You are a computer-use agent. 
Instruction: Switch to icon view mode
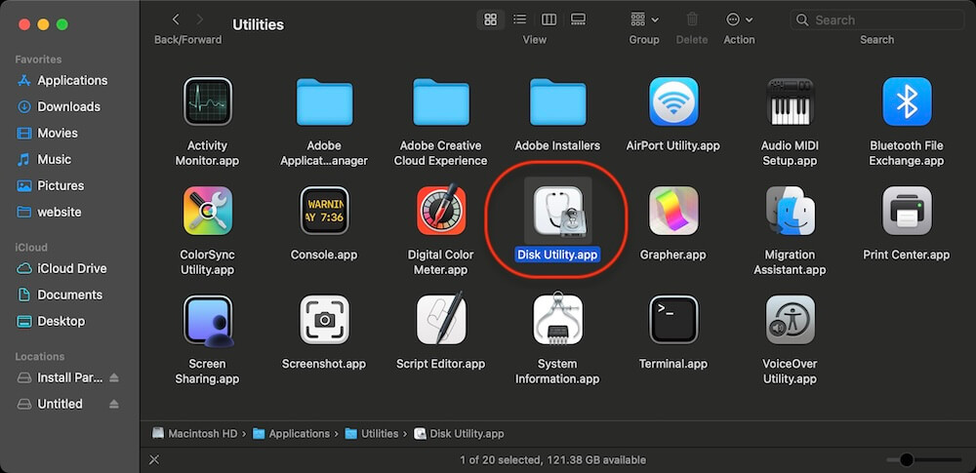(x=491, y=20)
